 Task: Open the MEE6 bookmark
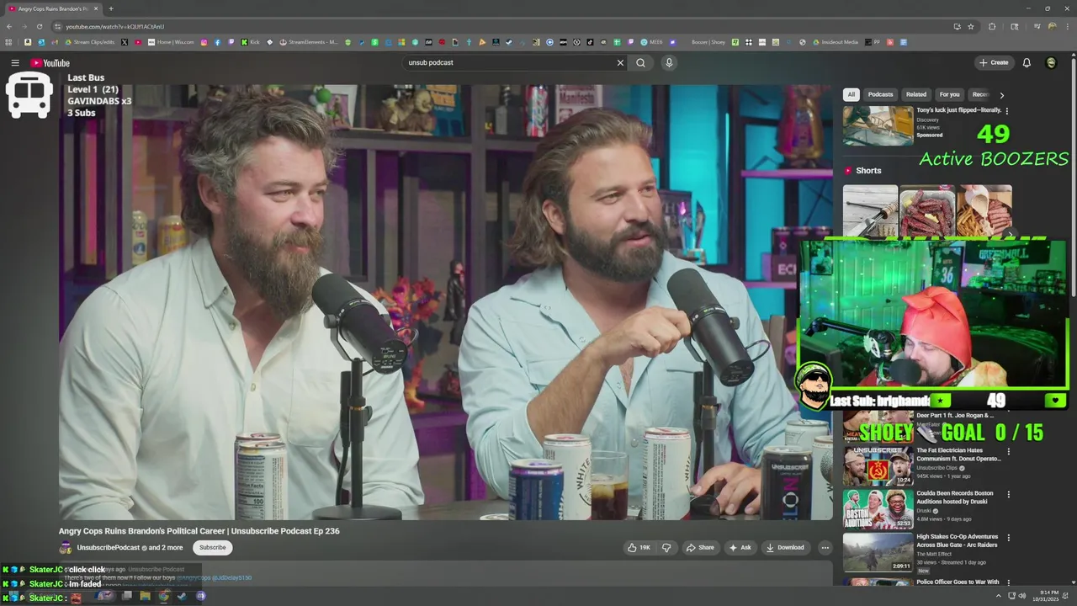pyautogui.click(x=652, y=42)
